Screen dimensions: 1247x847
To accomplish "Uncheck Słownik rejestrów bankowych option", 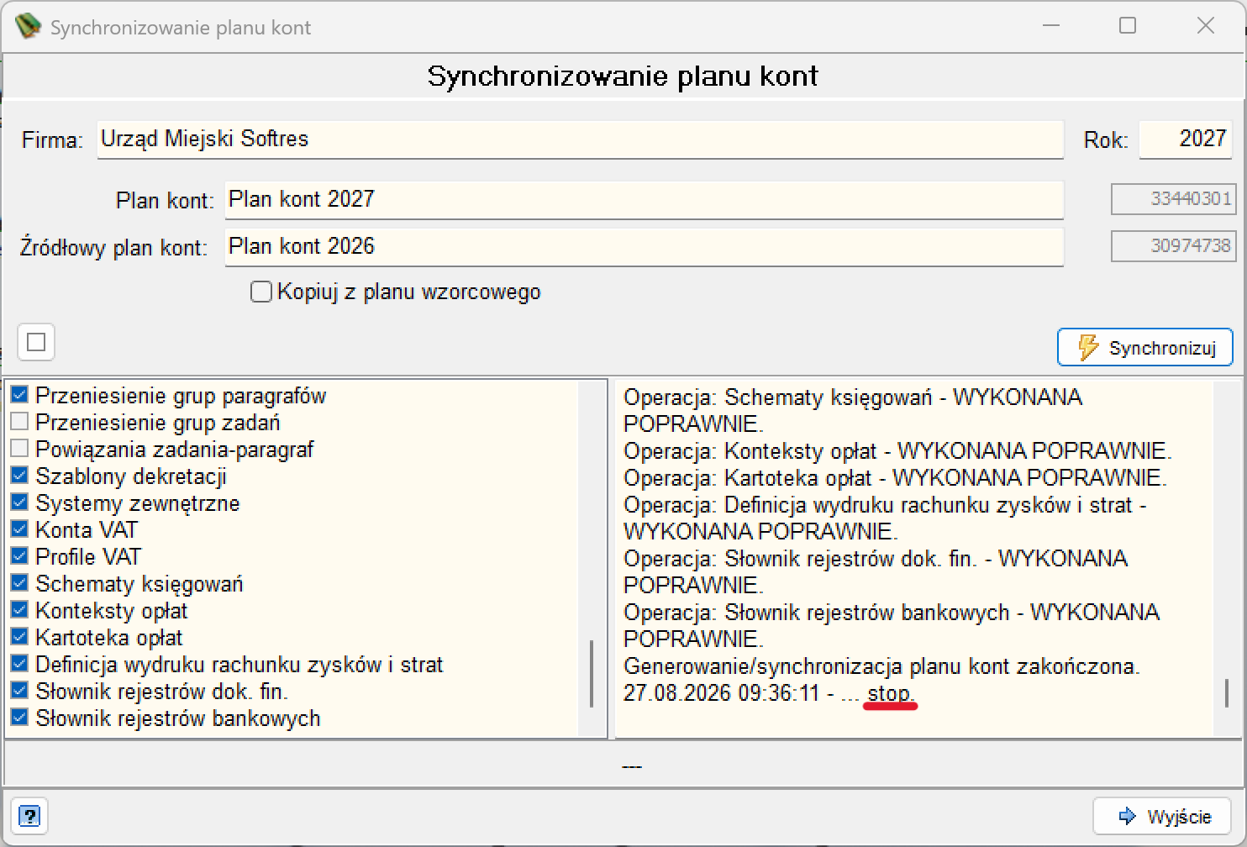I will coord(19,717).
